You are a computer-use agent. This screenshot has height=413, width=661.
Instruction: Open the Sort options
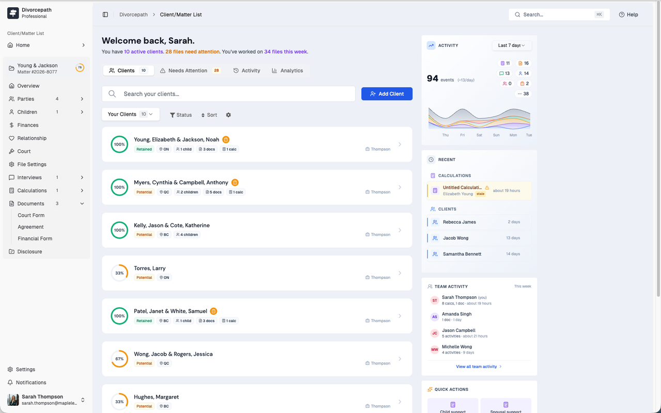tap(209, 115)
